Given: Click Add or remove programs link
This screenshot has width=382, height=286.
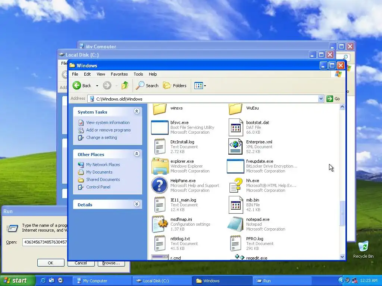Looking at the screenshot, I should 109,130.
